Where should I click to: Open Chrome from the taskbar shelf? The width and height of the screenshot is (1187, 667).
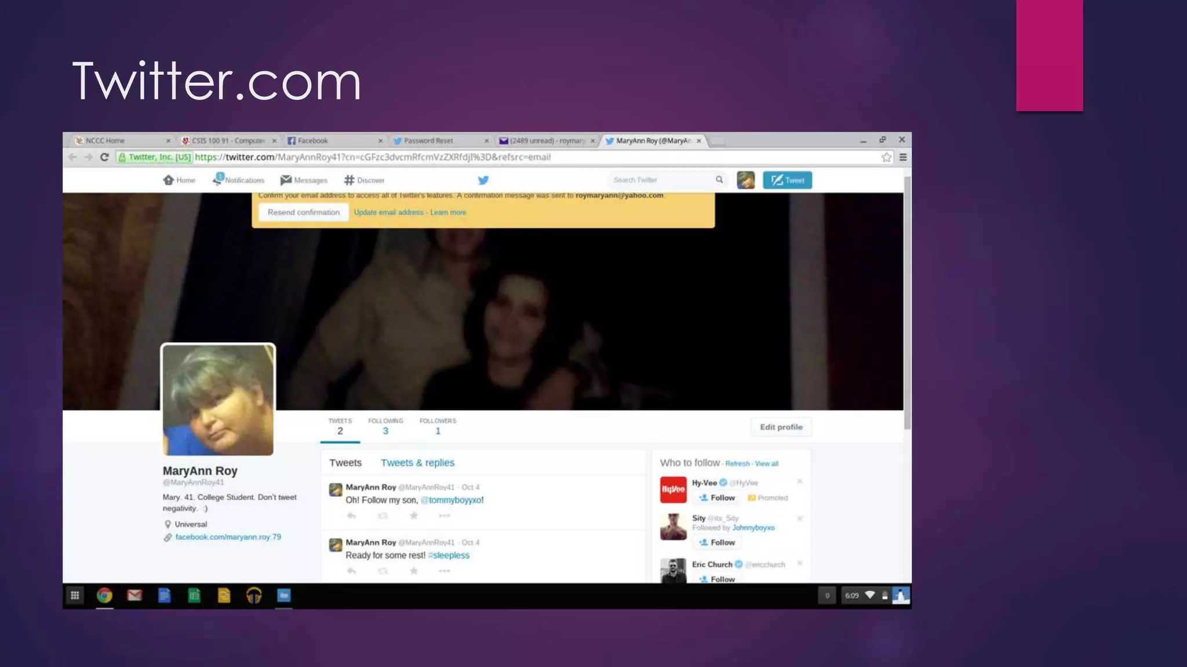tap(104, 595)
